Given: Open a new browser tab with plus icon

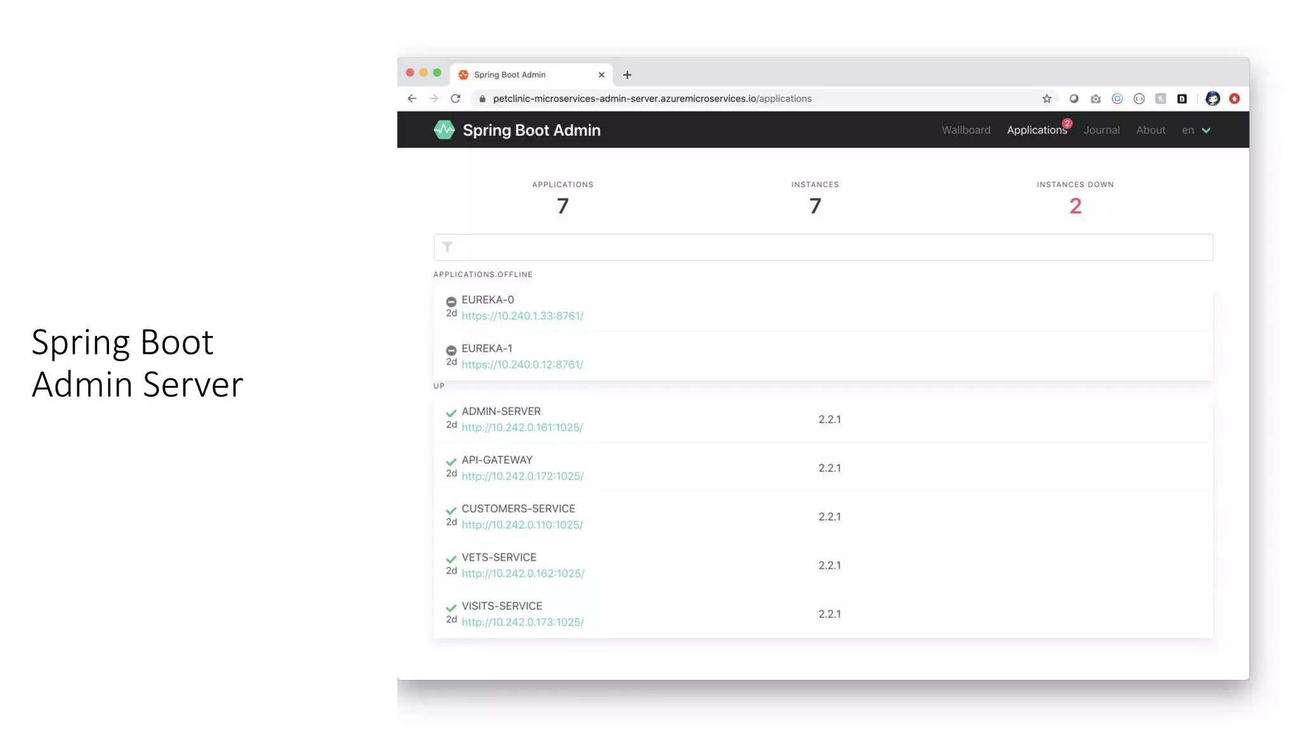Looking at the screenshot, I should [627, 75].
